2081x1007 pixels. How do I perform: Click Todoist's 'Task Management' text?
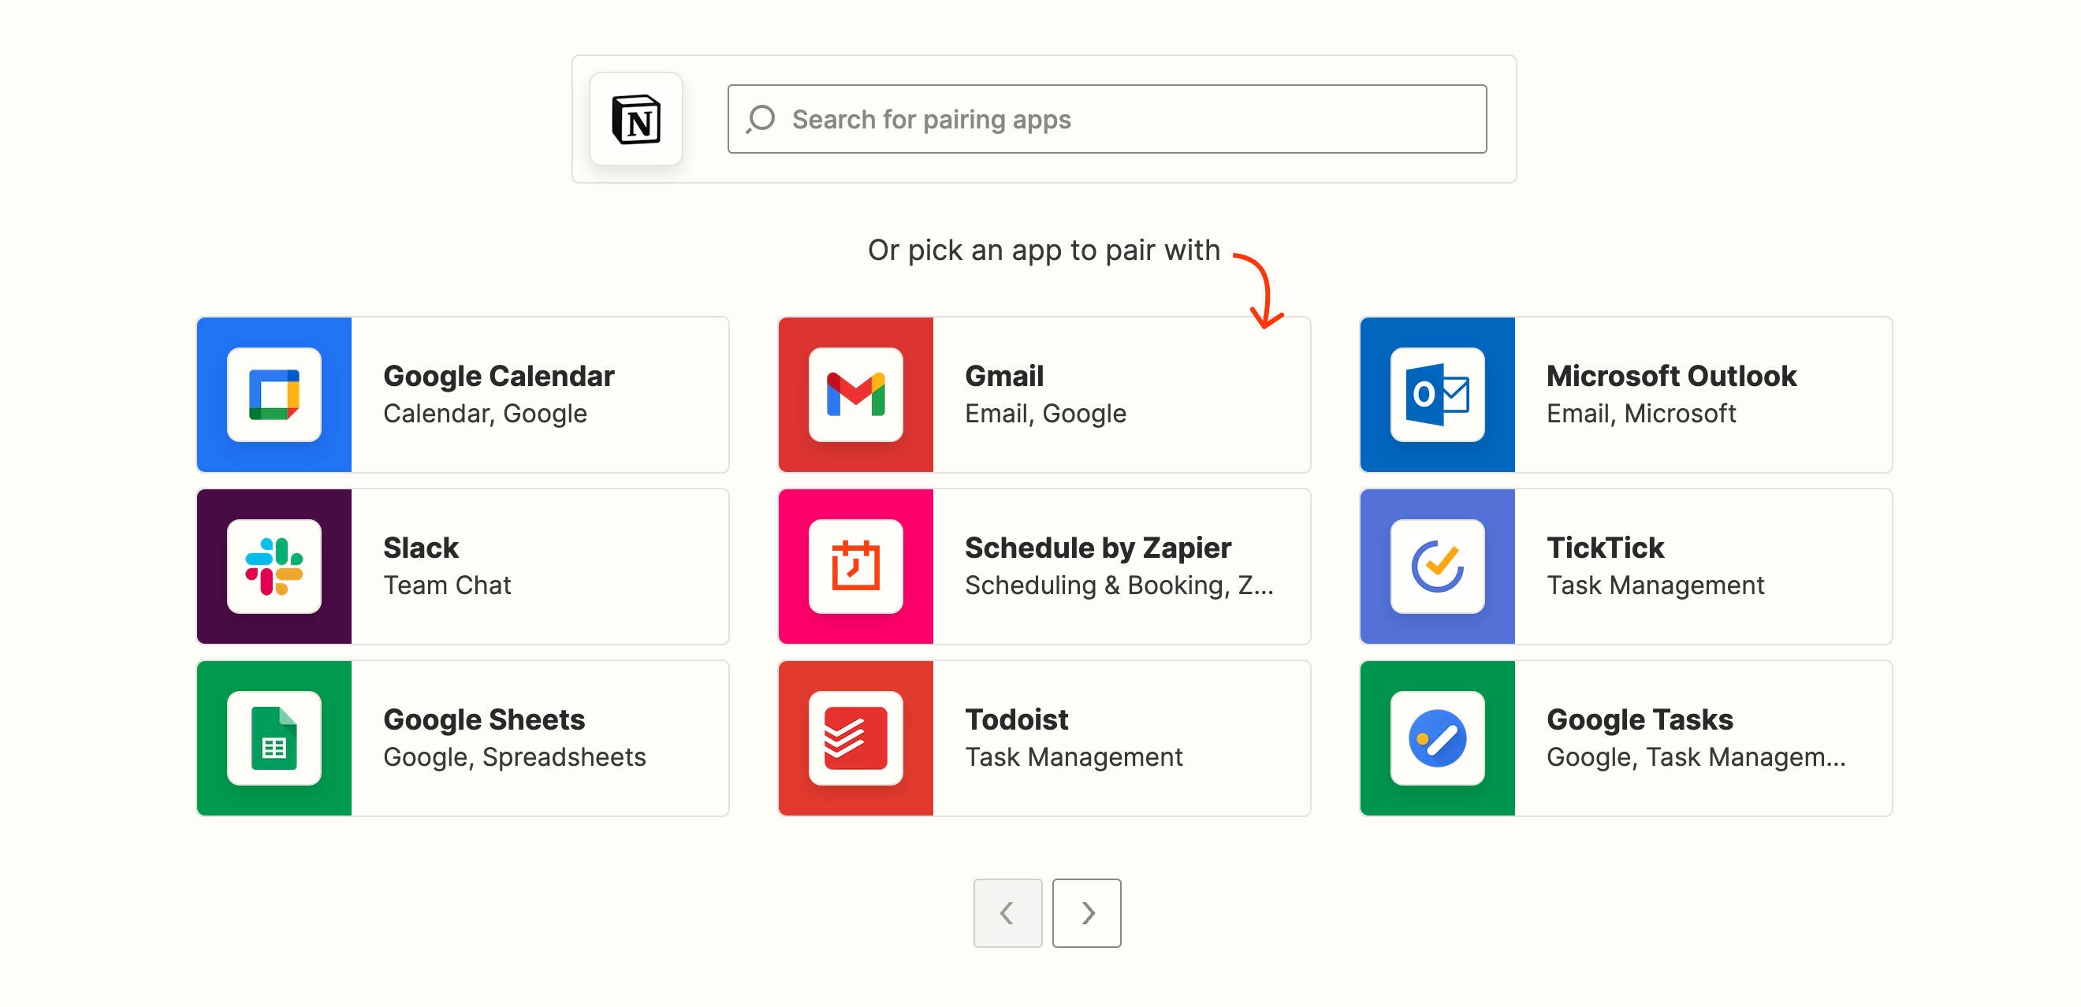point(1074,756)
